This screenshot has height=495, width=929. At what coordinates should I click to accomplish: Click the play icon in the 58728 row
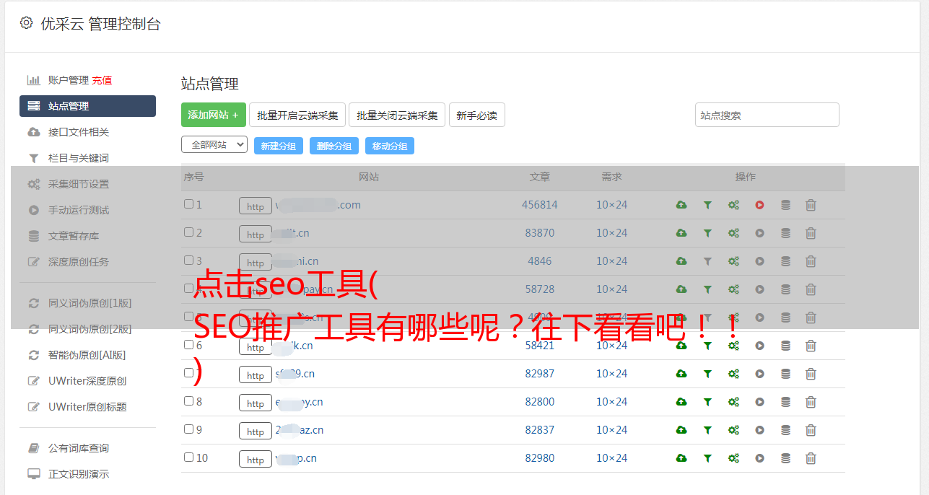click(x=759, y=289)
